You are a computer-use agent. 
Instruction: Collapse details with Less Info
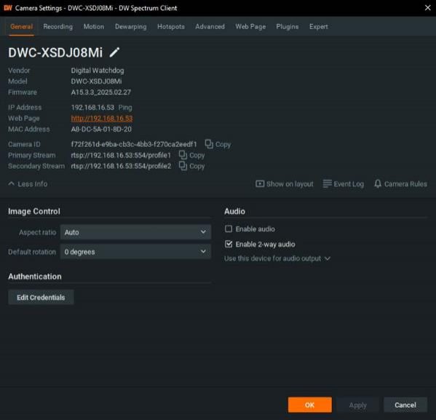click(28, 184)
